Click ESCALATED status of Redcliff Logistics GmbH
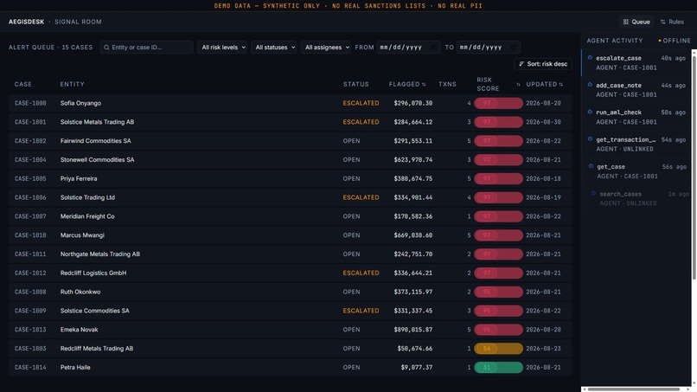 [361, 273]
